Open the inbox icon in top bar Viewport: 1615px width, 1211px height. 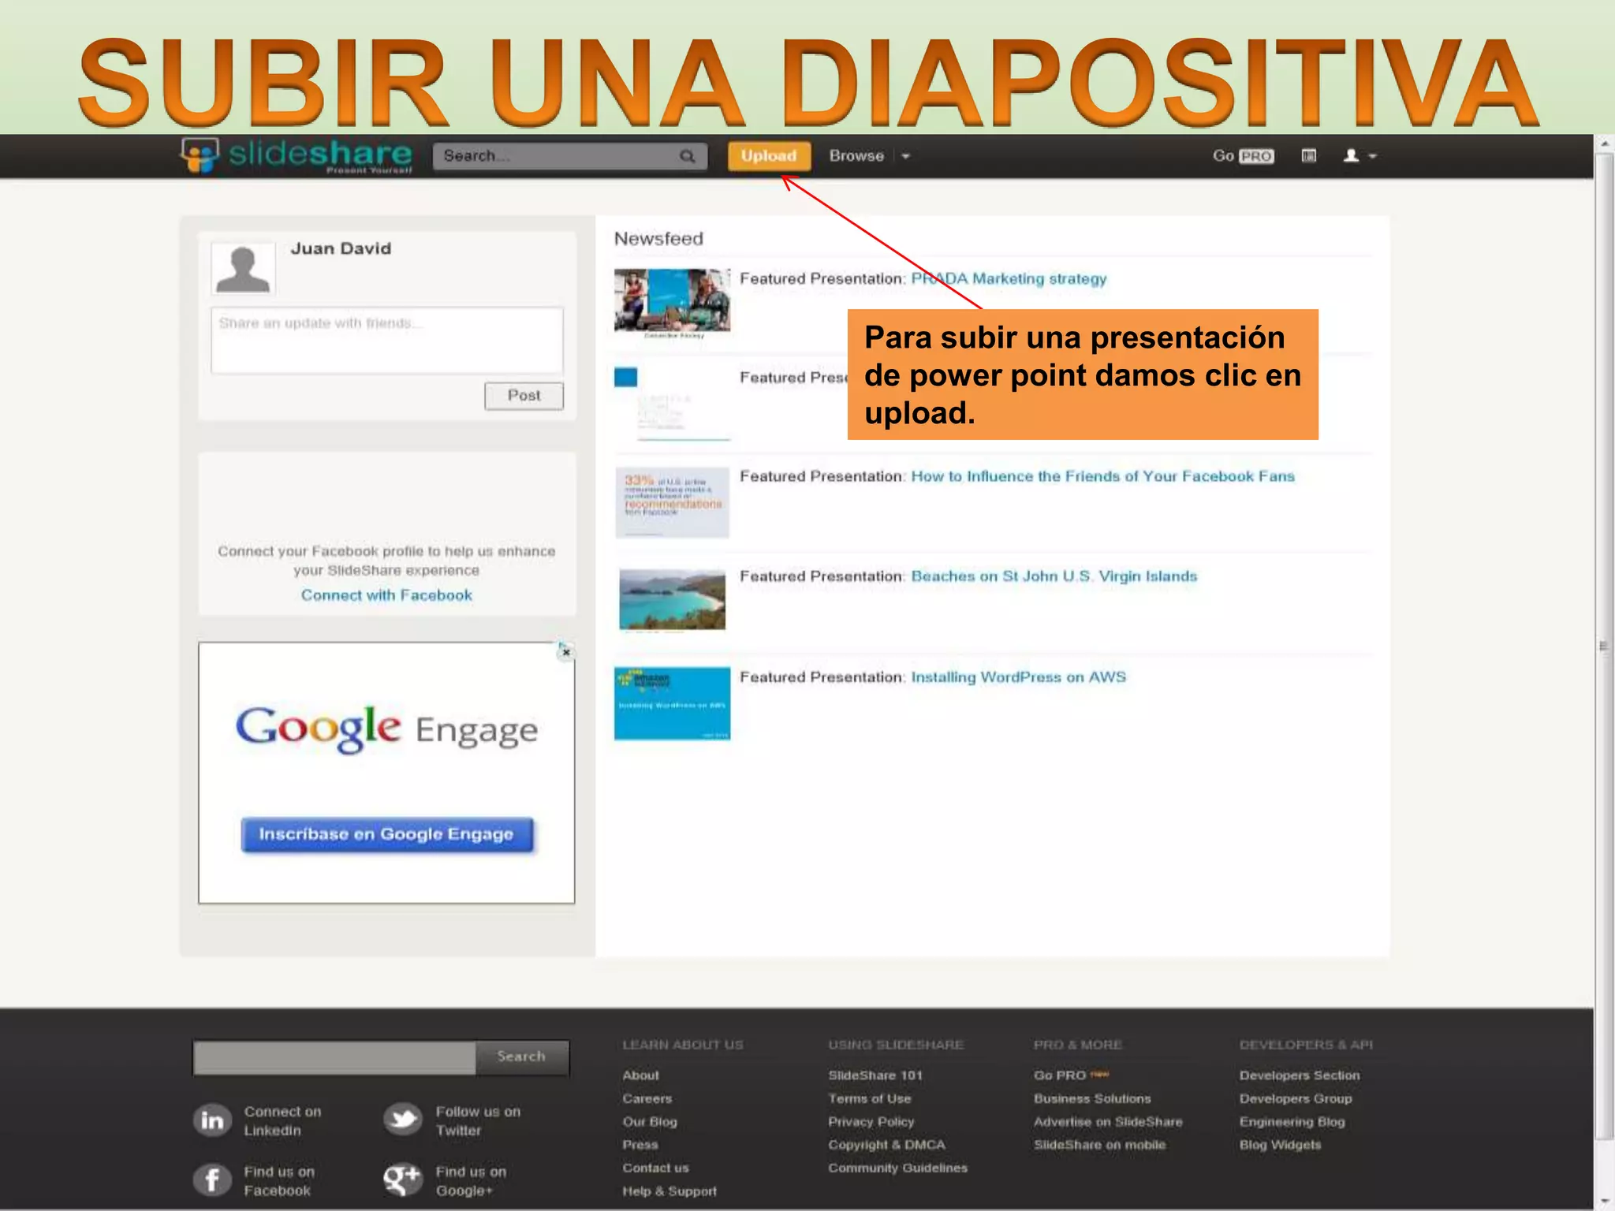pos(1309,156)
